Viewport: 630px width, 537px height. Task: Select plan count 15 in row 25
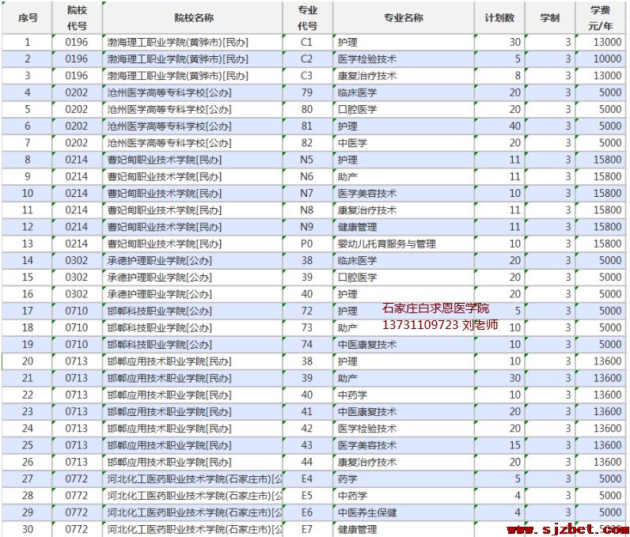click(x=499, y=445)
